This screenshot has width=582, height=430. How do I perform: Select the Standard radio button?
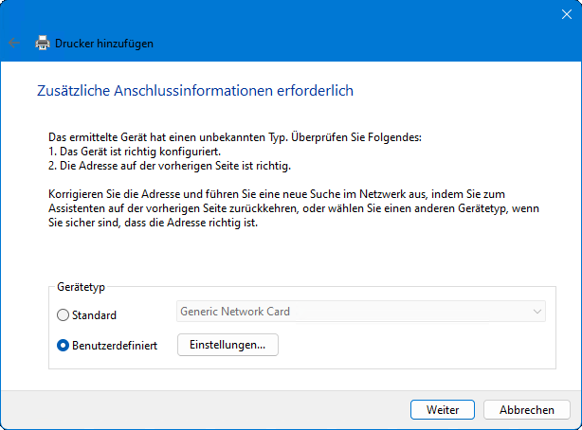tap(64, 314)
